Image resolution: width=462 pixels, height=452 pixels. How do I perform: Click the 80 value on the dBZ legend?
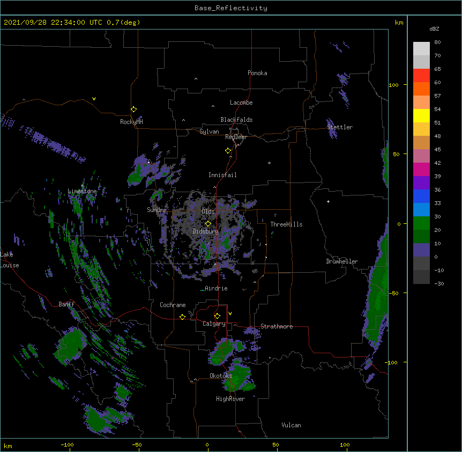click(437, 42)
